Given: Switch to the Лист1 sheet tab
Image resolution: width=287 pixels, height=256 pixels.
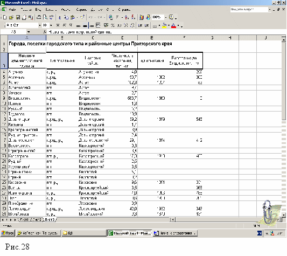Looking at the screenshot, I should [x=24, y=219].
